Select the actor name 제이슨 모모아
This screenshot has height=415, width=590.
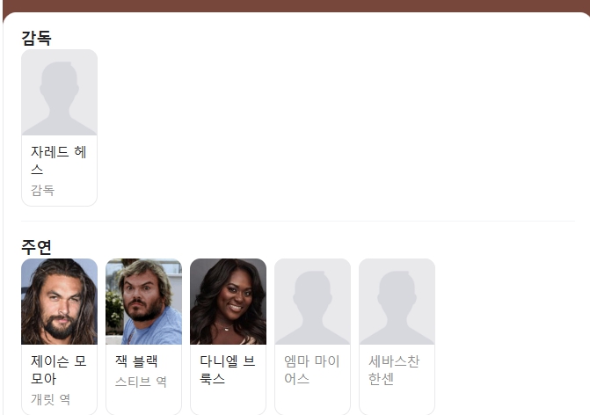coord(59,369)
